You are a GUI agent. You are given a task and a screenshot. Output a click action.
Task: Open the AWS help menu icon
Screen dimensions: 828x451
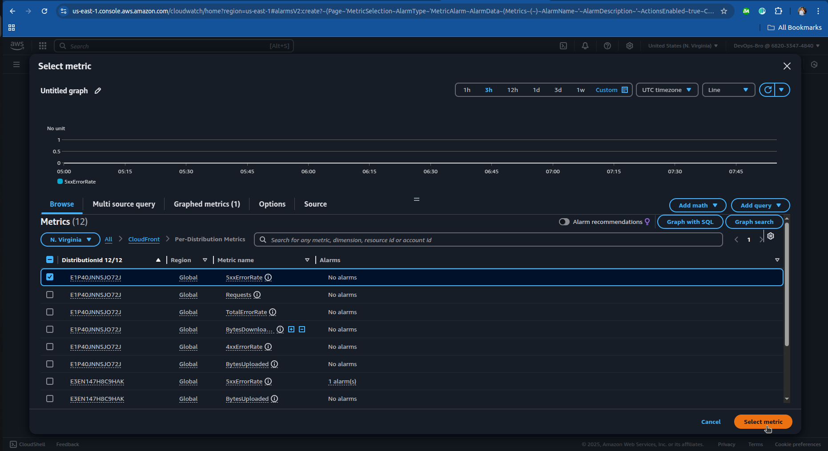click(x=607, y=46)
